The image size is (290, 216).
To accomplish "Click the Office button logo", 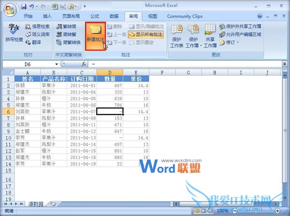I will coord(10,9).
